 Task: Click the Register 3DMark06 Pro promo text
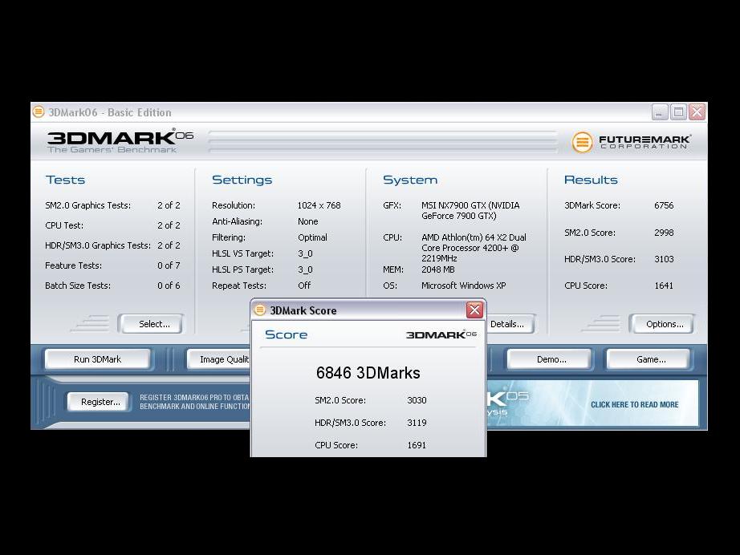click(194, 402)
